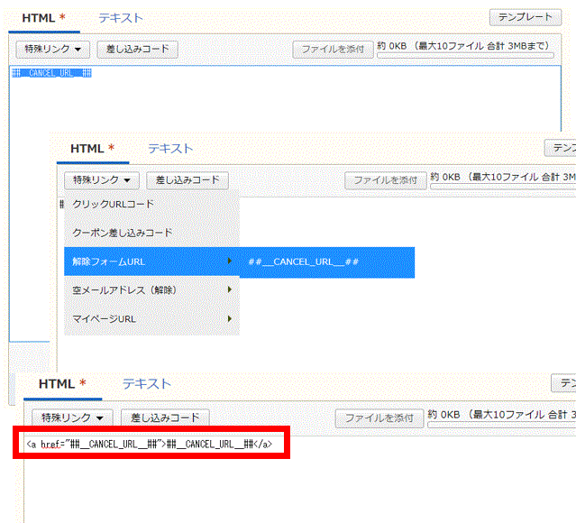576x523 pixels.
Task: Switch to テキスト tab in top panel
Action: 121,18
